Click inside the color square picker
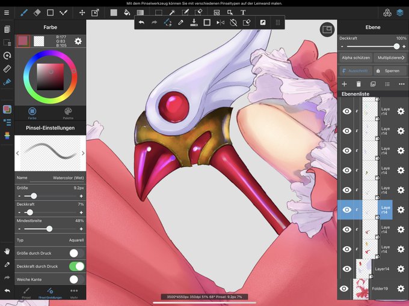 coord(50,77)
